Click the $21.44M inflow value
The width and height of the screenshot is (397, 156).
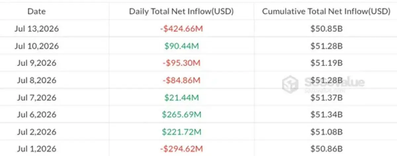point(181,97)
